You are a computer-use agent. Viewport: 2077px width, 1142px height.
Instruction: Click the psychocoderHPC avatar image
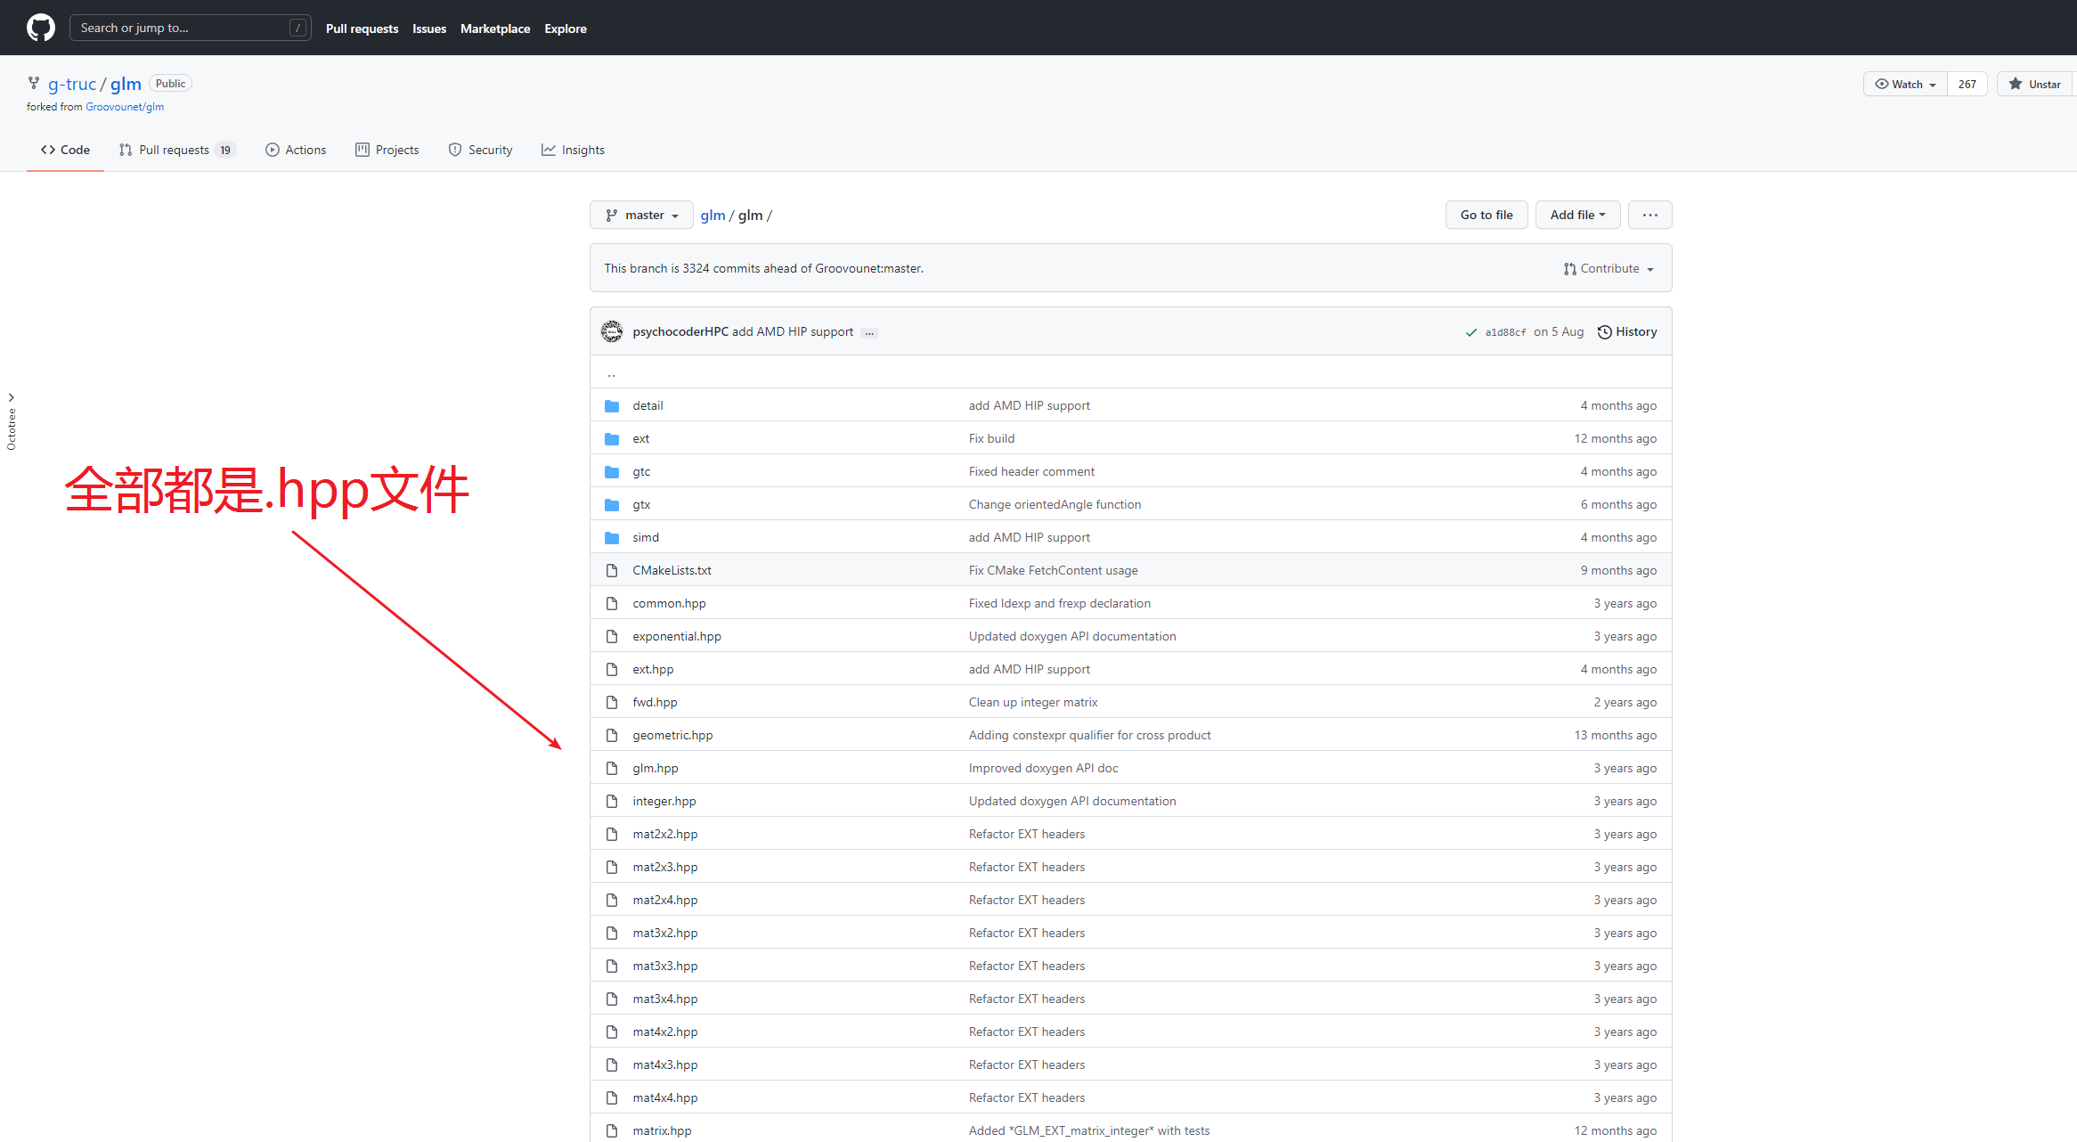612,331
